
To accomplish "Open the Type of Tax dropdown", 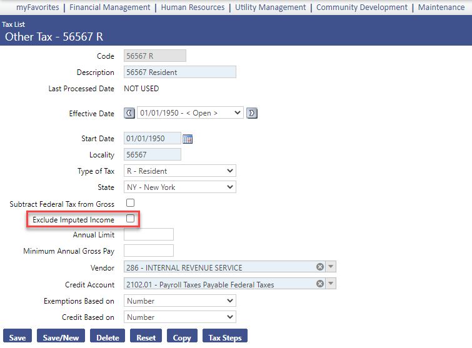I will tap(179, 171).
